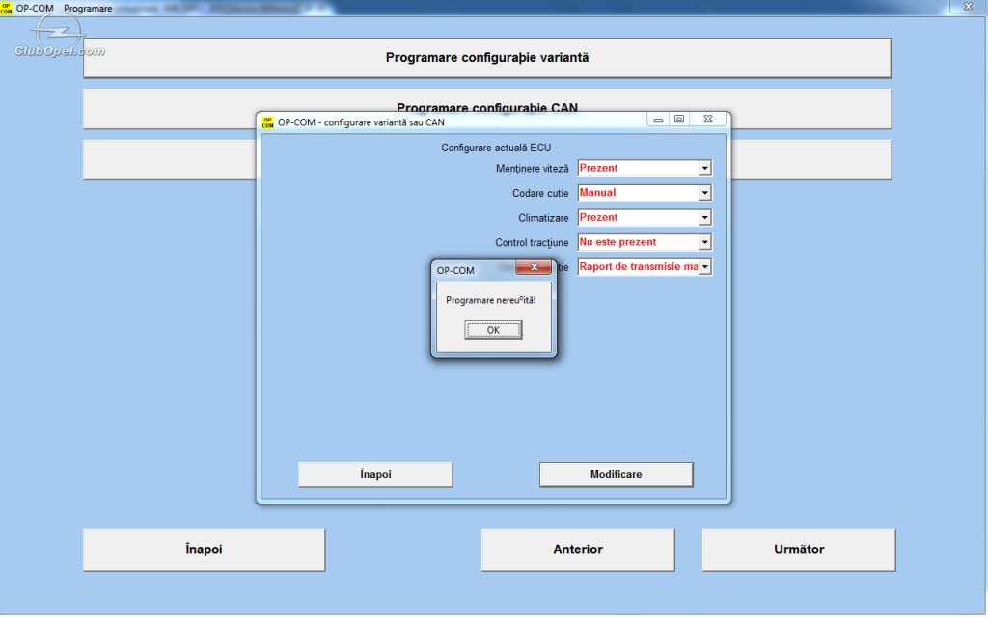Screen dimensions: 988x617
Task: Click the OP-COM icon in configurare window title
Action: pyautogui.click(x=268, y=122)
